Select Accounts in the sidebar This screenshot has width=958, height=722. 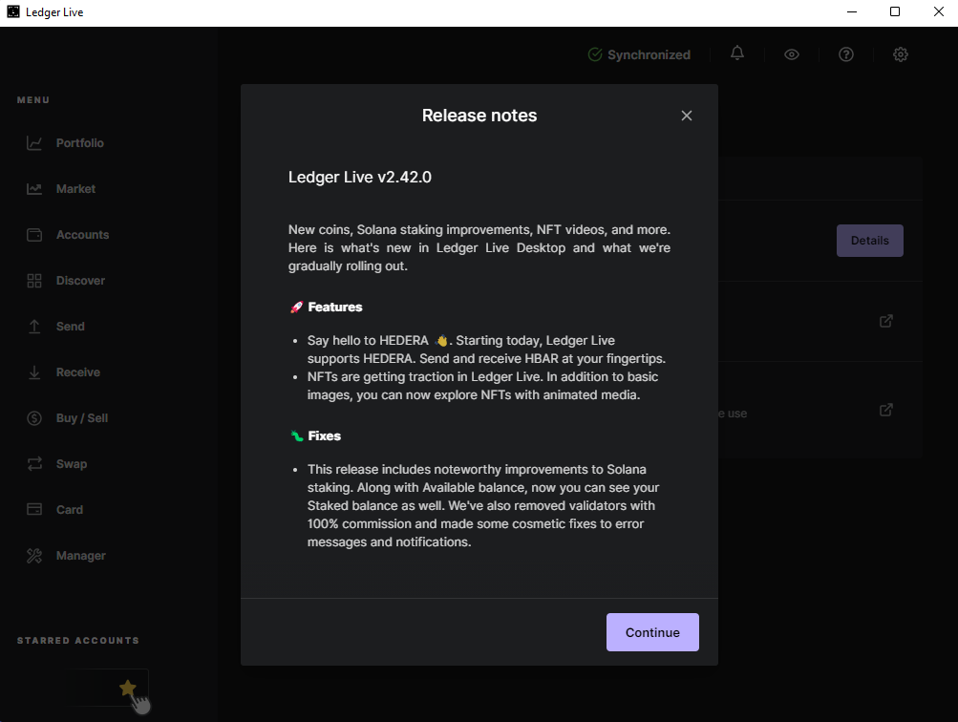coord(82,235)
